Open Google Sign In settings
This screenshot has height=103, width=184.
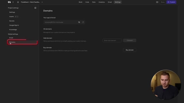[14, 25]
